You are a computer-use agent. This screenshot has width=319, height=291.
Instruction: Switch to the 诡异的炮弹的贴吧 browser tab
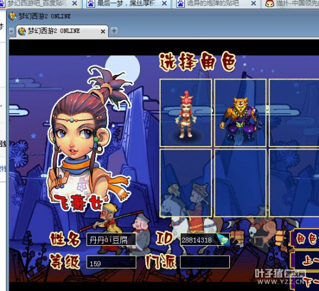[216, 4]
